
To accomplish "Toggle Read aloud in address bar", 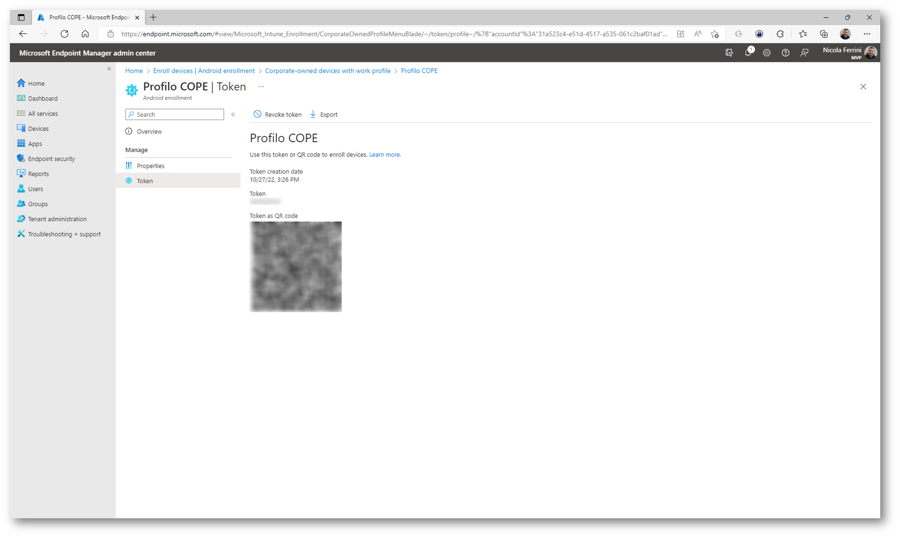I will pos(698,34).
